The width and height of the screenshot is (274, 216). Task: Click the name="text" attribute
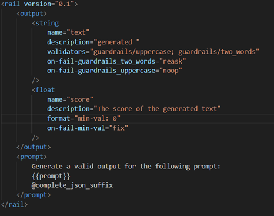coord(68,32)
